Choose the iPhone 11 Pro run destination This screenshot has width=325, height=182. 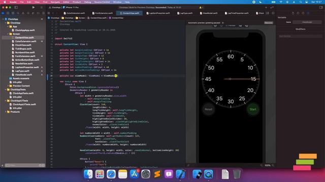coord(71,8)
